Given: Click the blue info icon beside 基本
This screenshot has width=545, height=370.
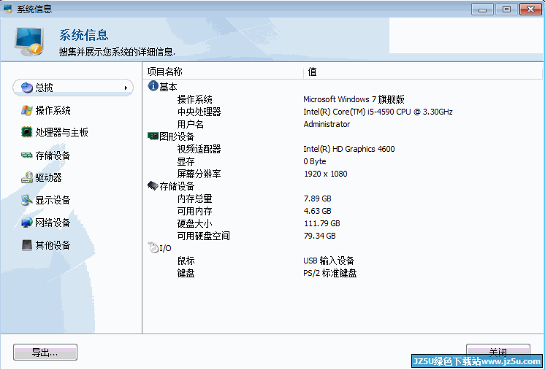Looking at the screenshot, I should click(153, 85).
